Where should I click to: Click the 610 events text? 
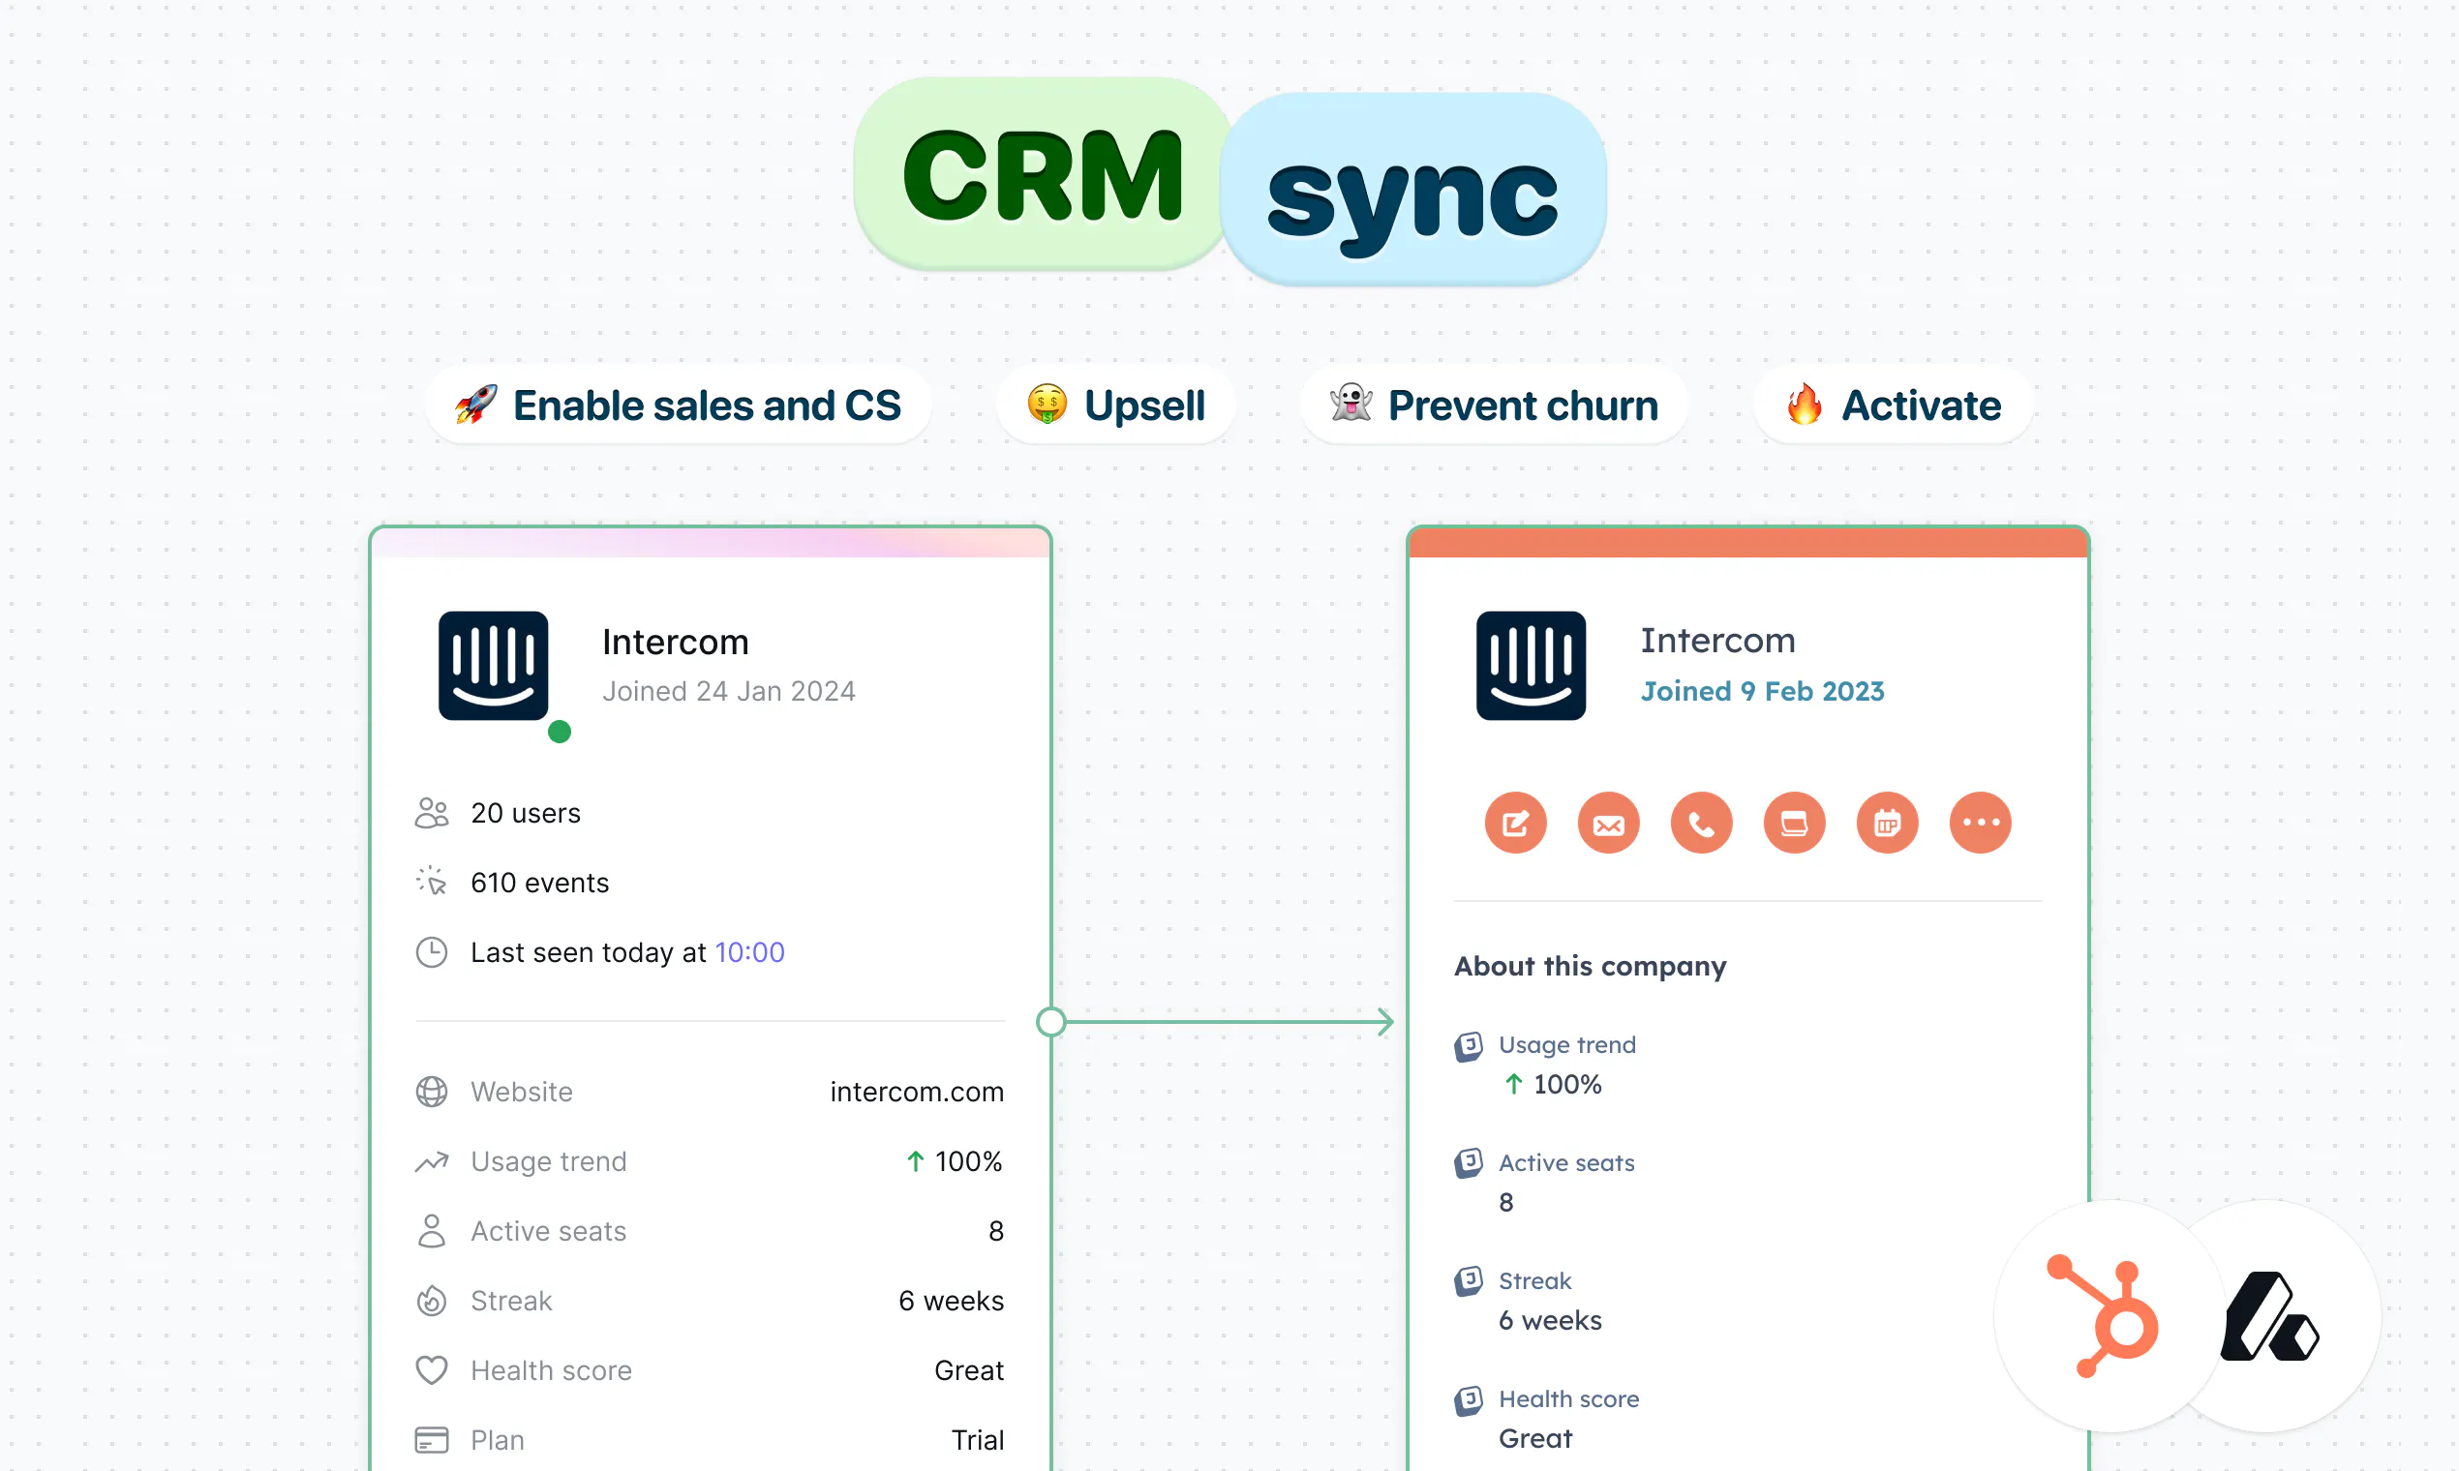tap(539, 883)
